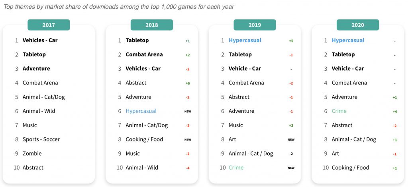This screenshot has height=187, width=408.
Task: Click Hypercasual in the 2018 list
Action: 141,111
